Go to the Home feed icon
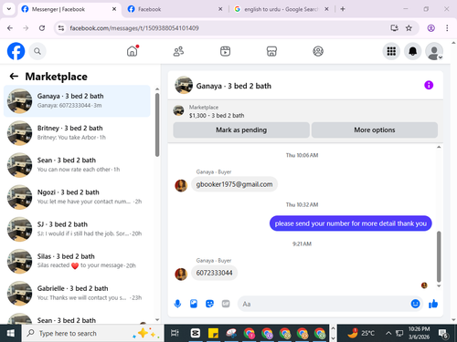The width and height of the screenshot is (457, 342). coord(133,51)
